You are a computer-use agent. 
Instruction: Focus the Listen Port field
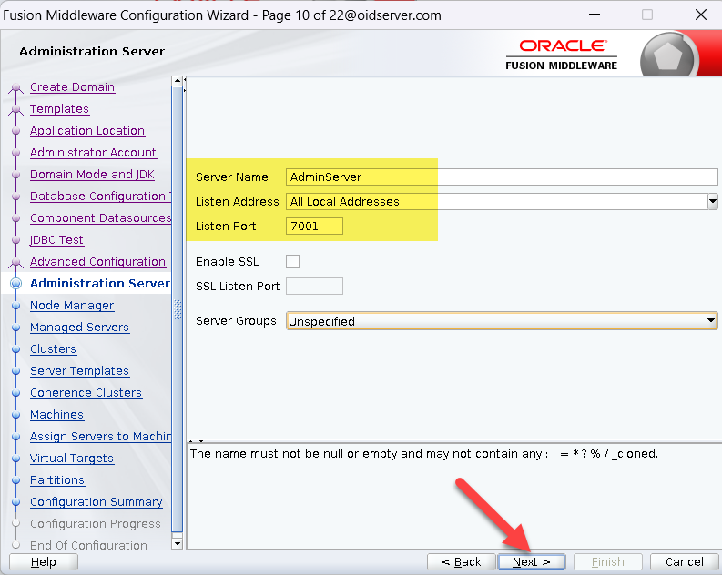(314, 227)
